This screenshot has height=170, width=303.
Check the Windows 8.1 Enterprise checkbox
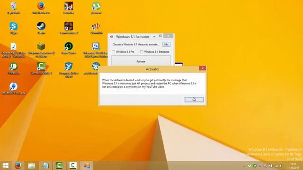pos(142,51)
